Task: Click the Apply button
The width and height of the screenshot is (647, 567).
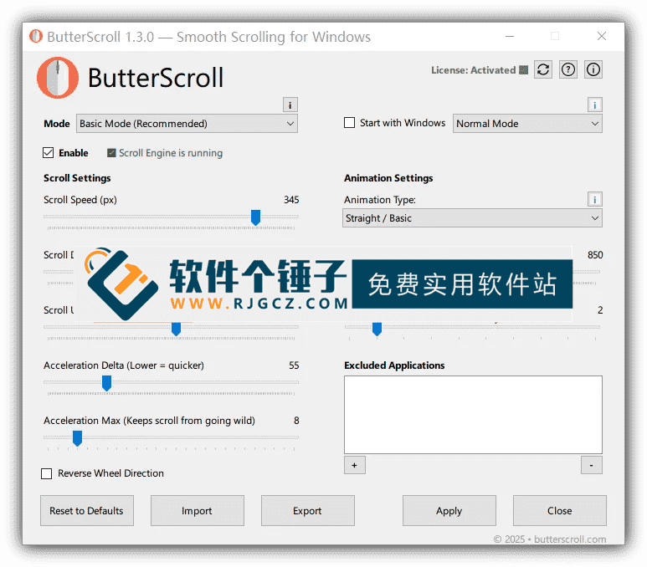Action: 449,510
